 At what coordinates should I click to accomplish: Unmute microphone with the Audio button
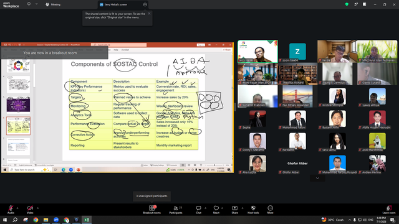(x=11, y=210)
